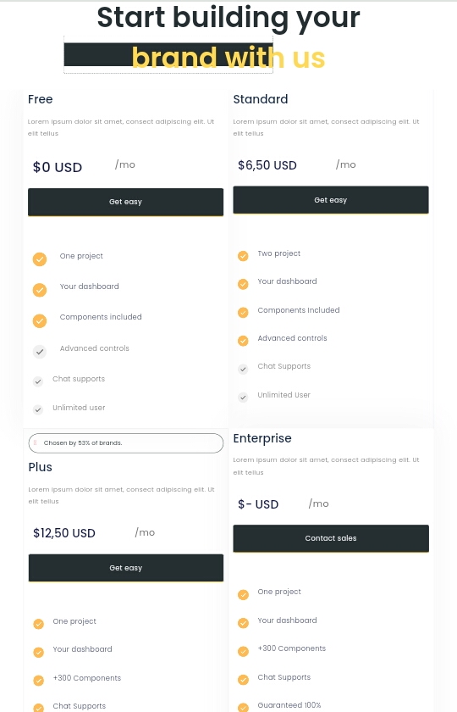
Task: Click the orange check beside Standard plan's Advanced controls
Action: (x=243, y=341)
